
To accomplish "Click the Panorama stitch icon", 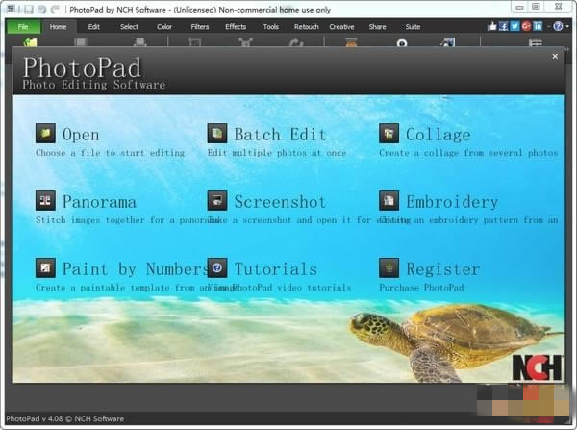I will [x=45, y=201].
